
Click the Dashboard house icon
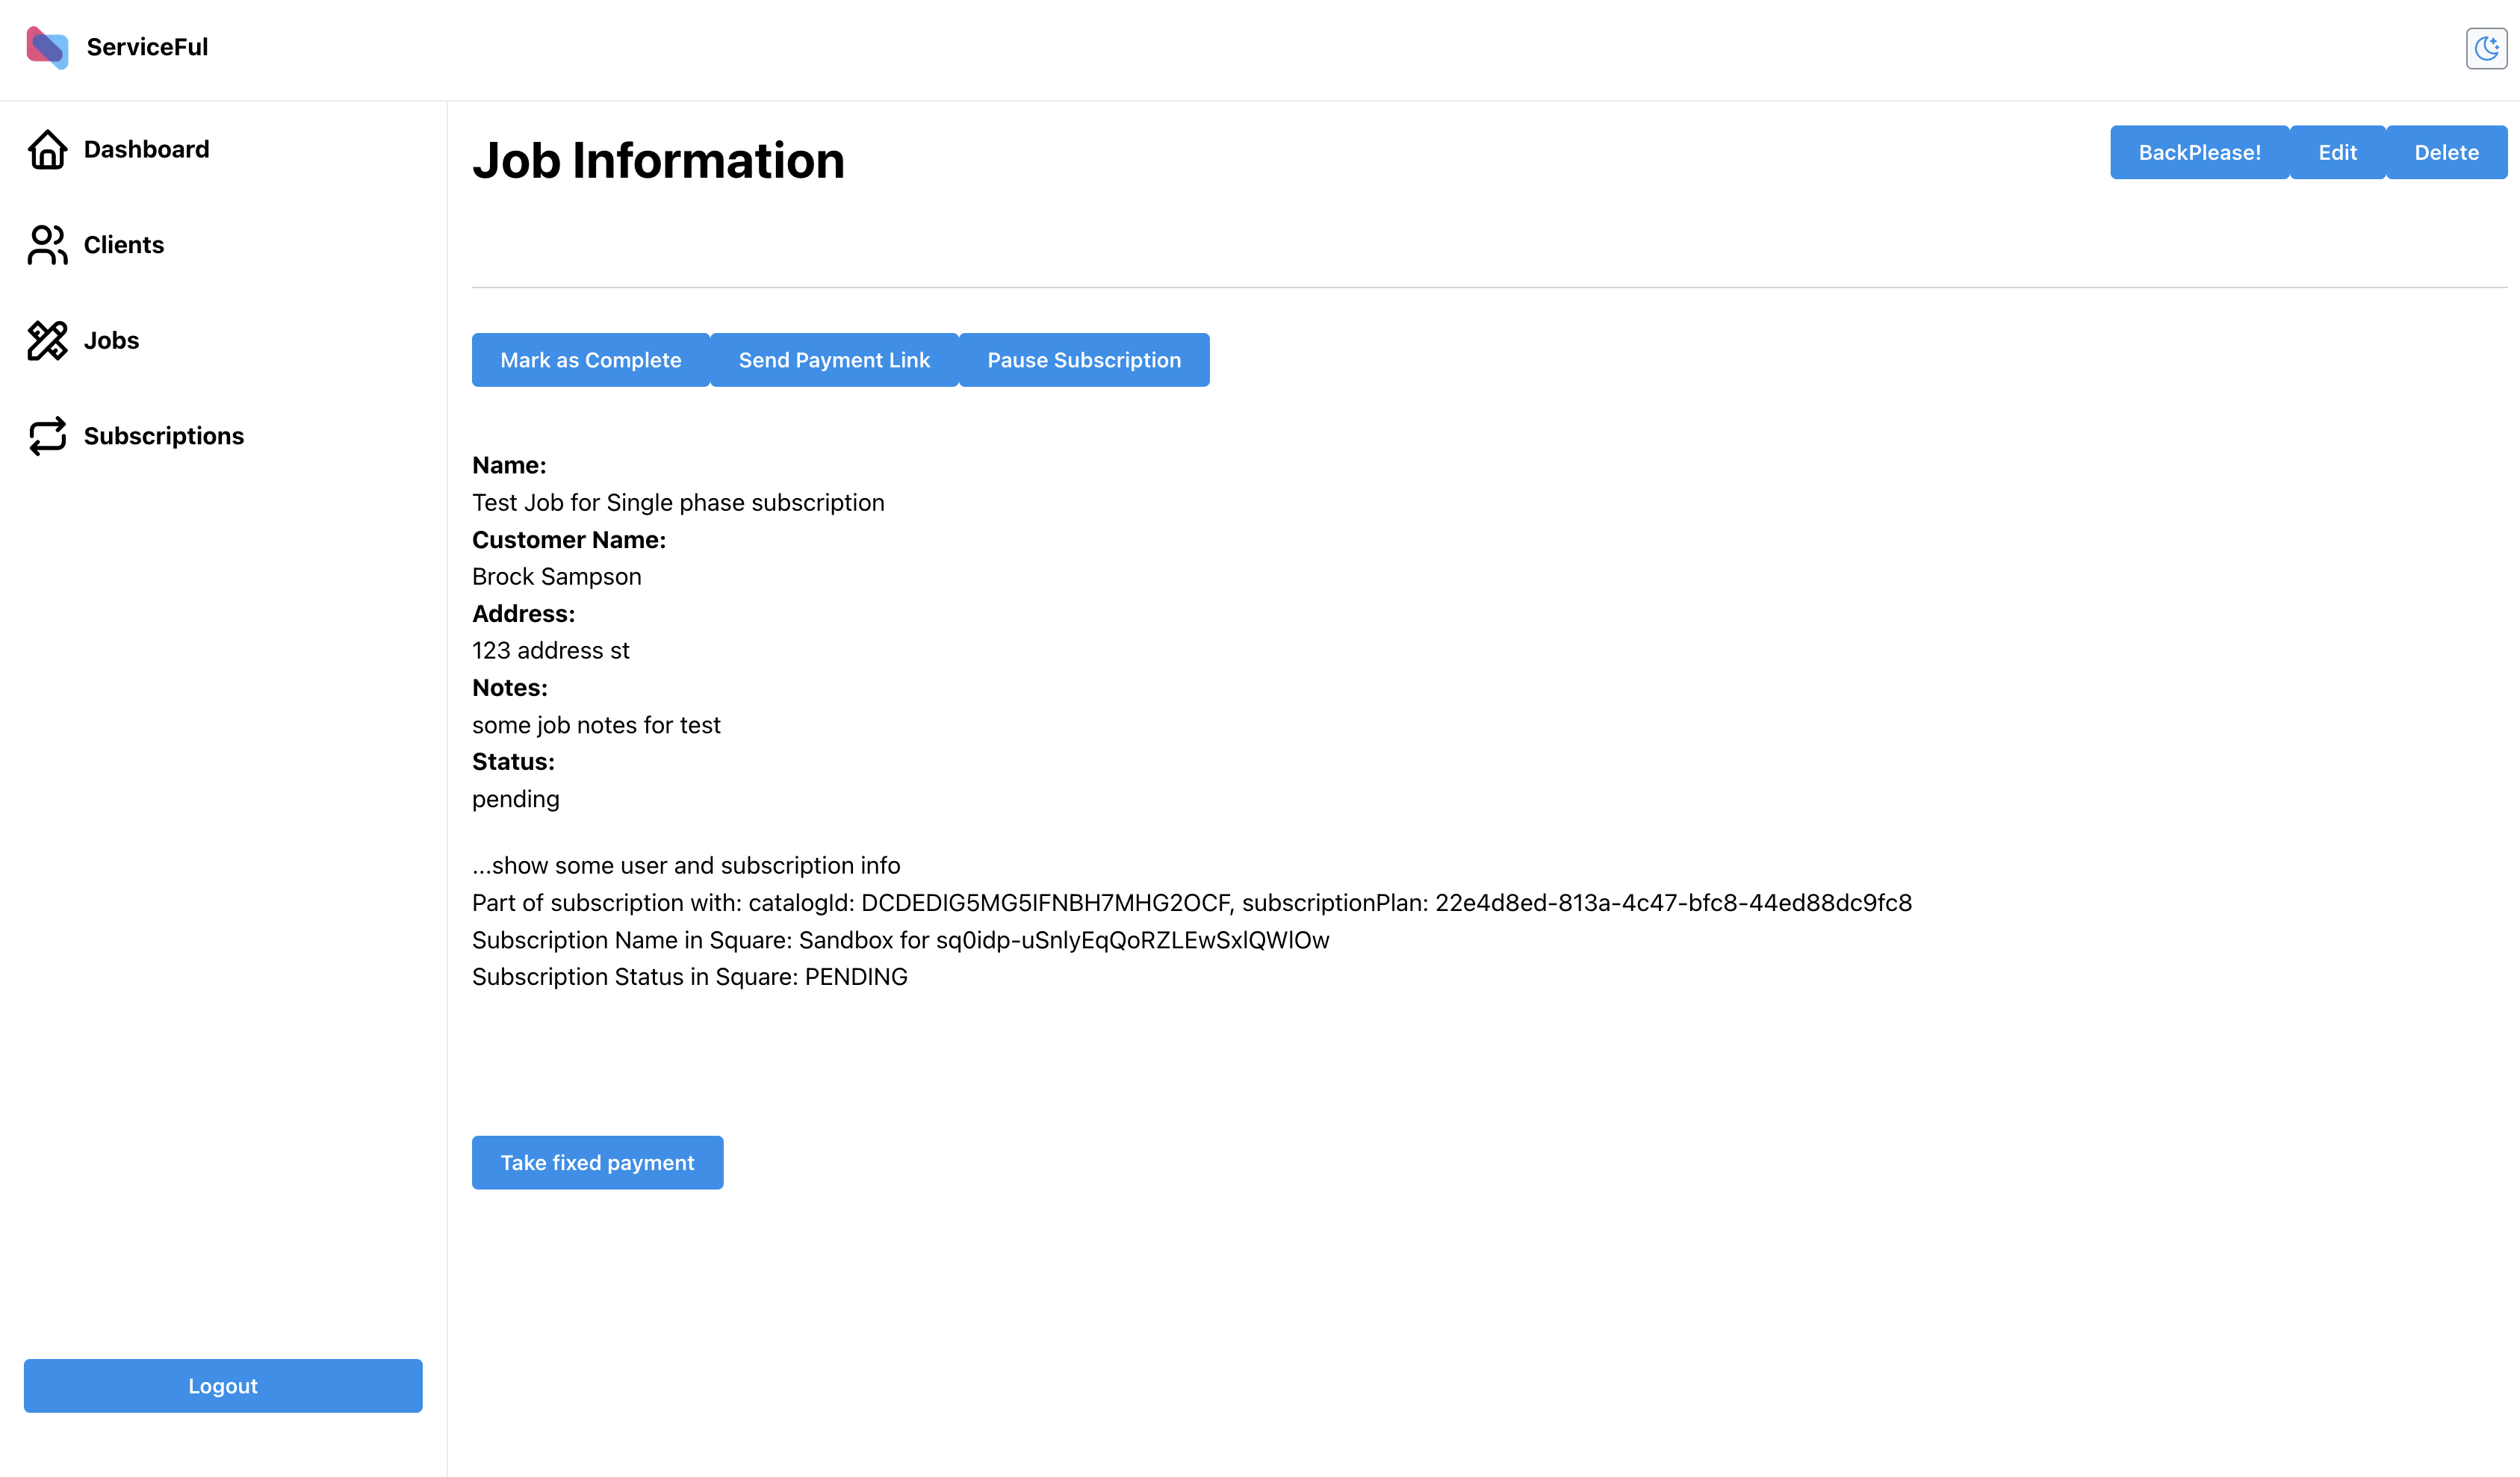tap(47, 150)
